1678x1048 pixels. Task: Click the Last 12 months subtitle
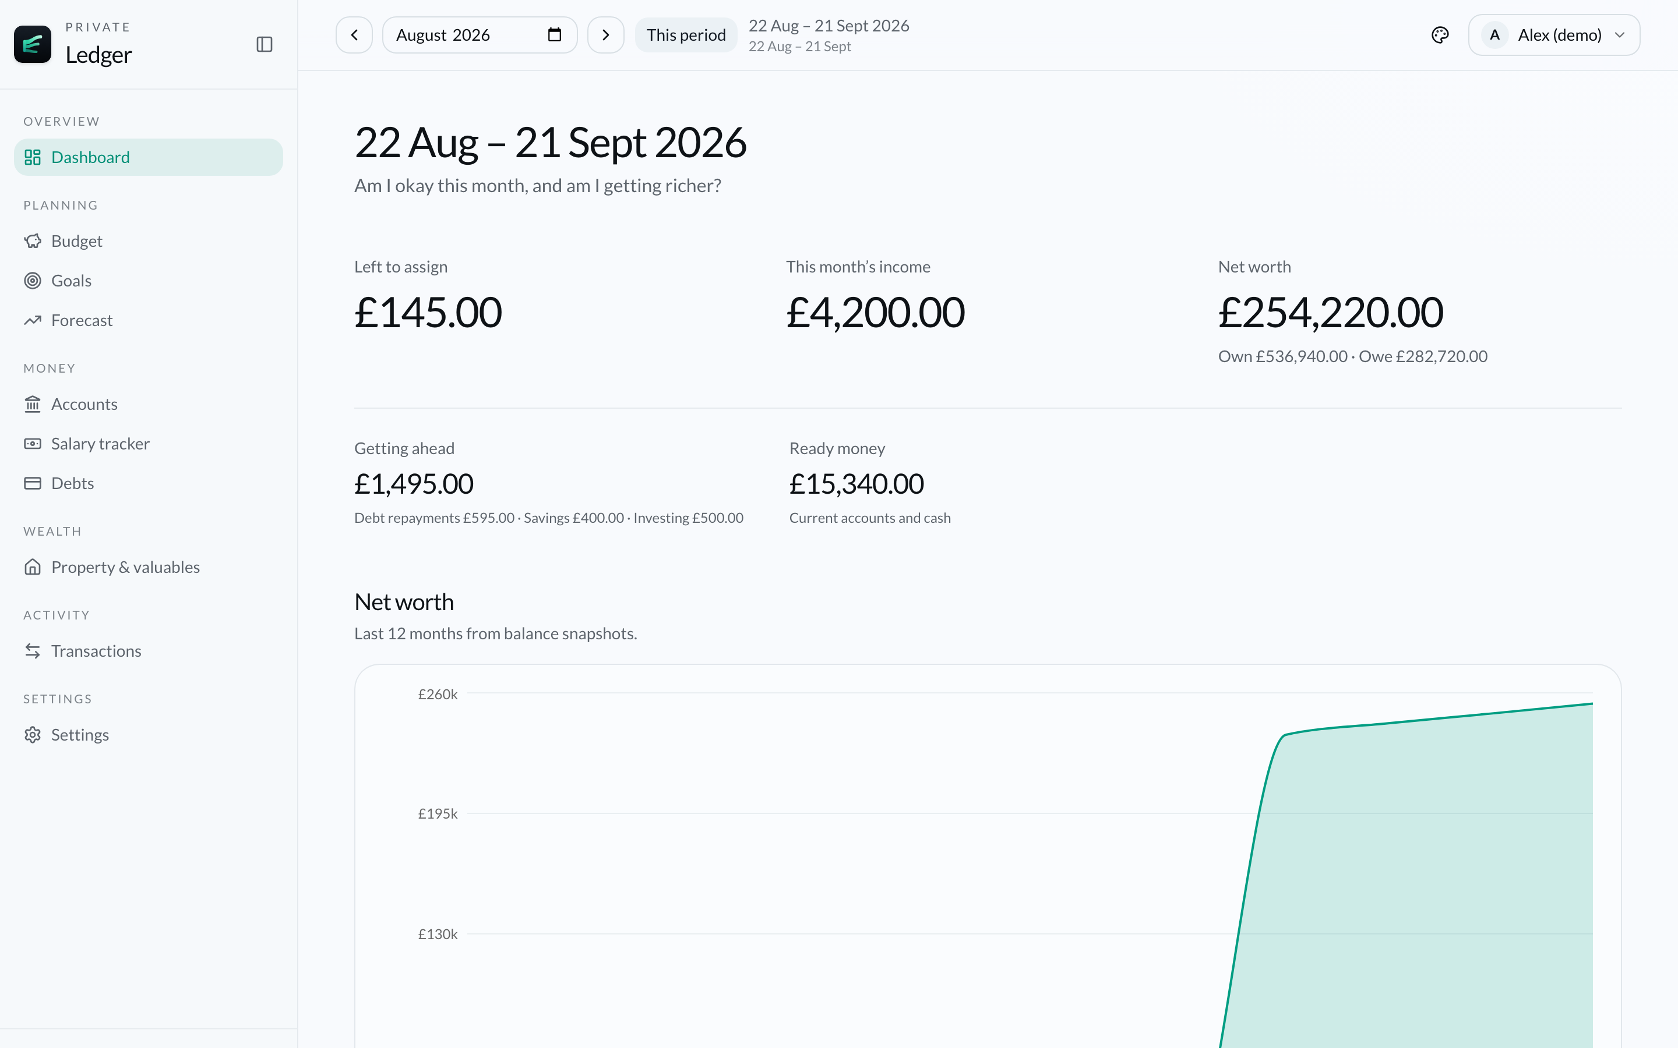pos(495,633)
